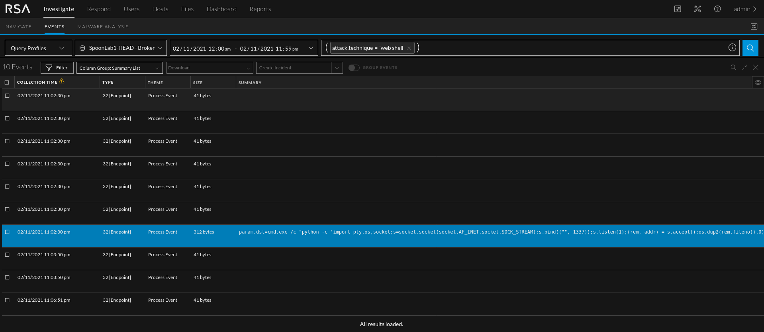Screen dimensions: 764x332
Task: Click the Size column header
Action: (198, 83)
